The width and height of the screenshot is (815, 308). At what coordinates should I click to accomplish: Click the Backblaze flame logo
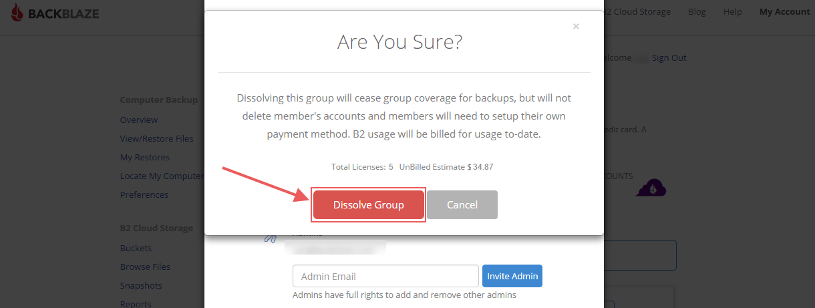tap(17, 12)
